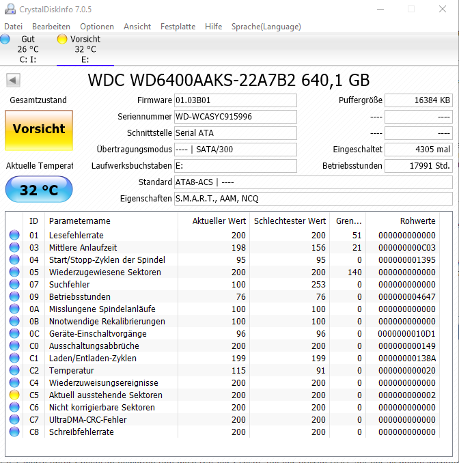The width and height of the screenshot is (459, 463).
Task: Click status circle of UltraDMA-CRC-Fehler row
Action: coord(14,419)
